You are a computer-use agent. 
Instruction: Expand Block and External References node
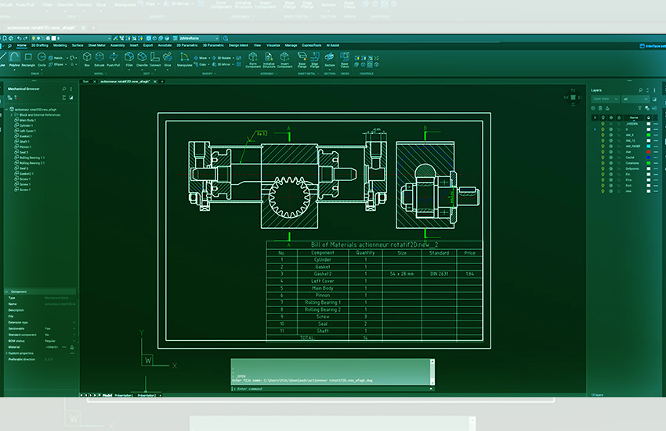tap(11, 114)
